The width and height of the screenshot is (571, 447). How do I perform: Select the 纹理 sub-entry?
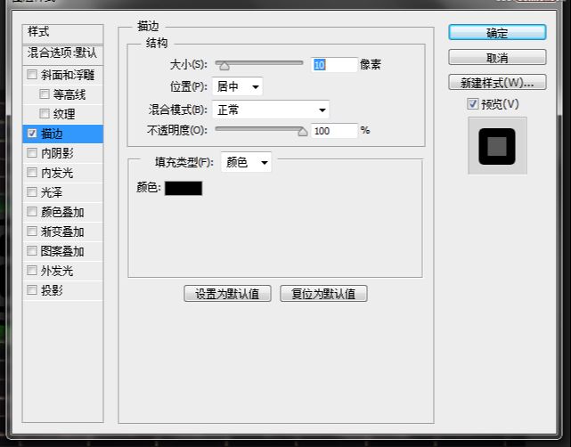62,114
